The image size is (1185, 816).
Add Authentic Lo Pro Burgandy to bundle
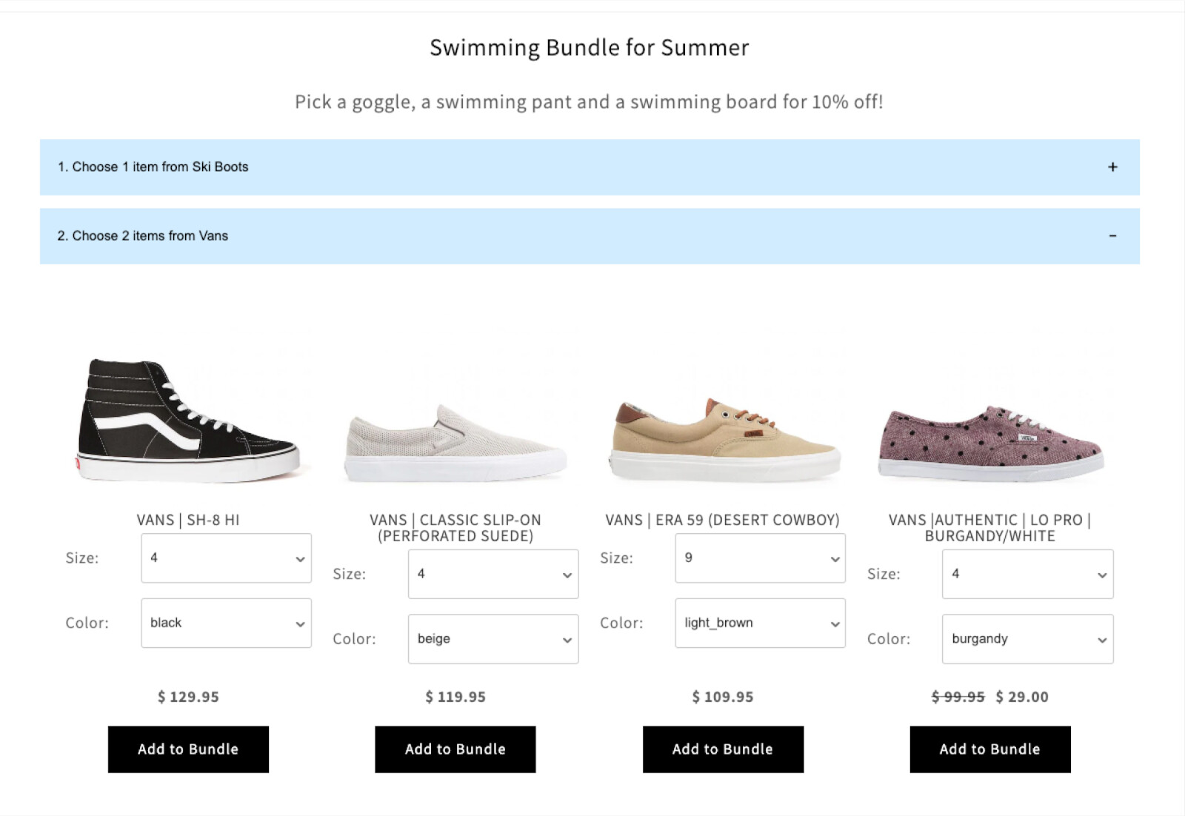pos(990,749)
